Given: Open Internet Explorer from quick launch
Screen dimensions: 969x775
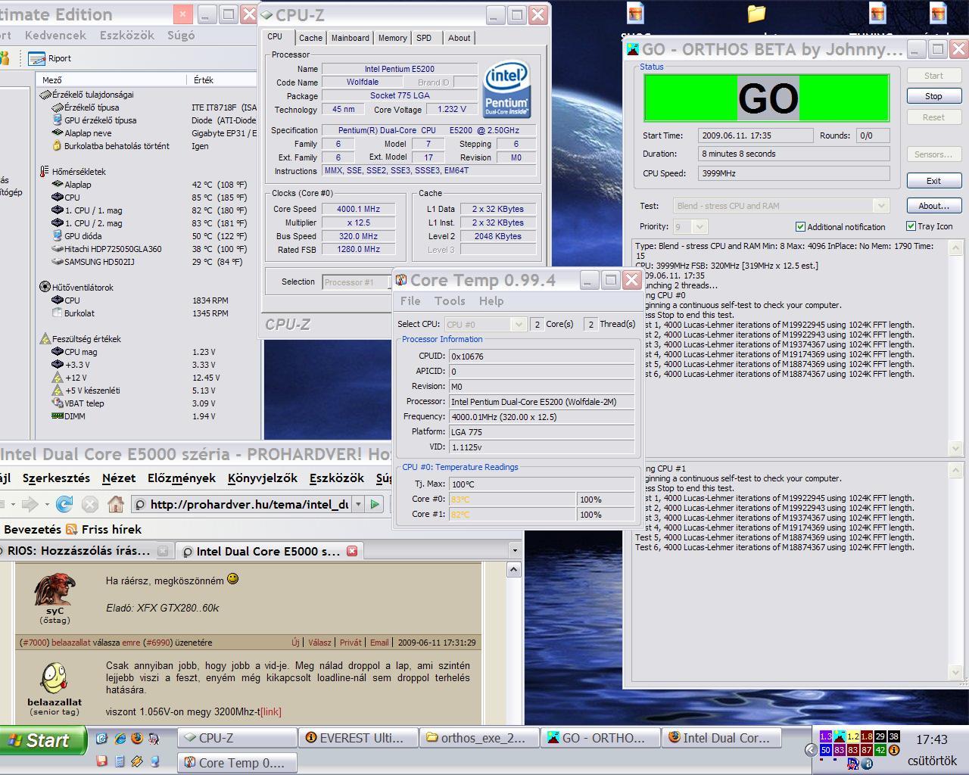Looking at the screenshot, I should coord(120,738).
